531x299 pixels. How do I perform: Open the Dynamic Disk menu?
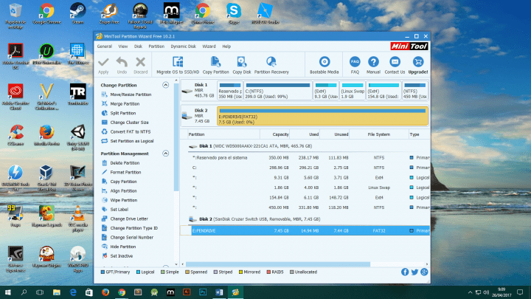click(183, 47)
